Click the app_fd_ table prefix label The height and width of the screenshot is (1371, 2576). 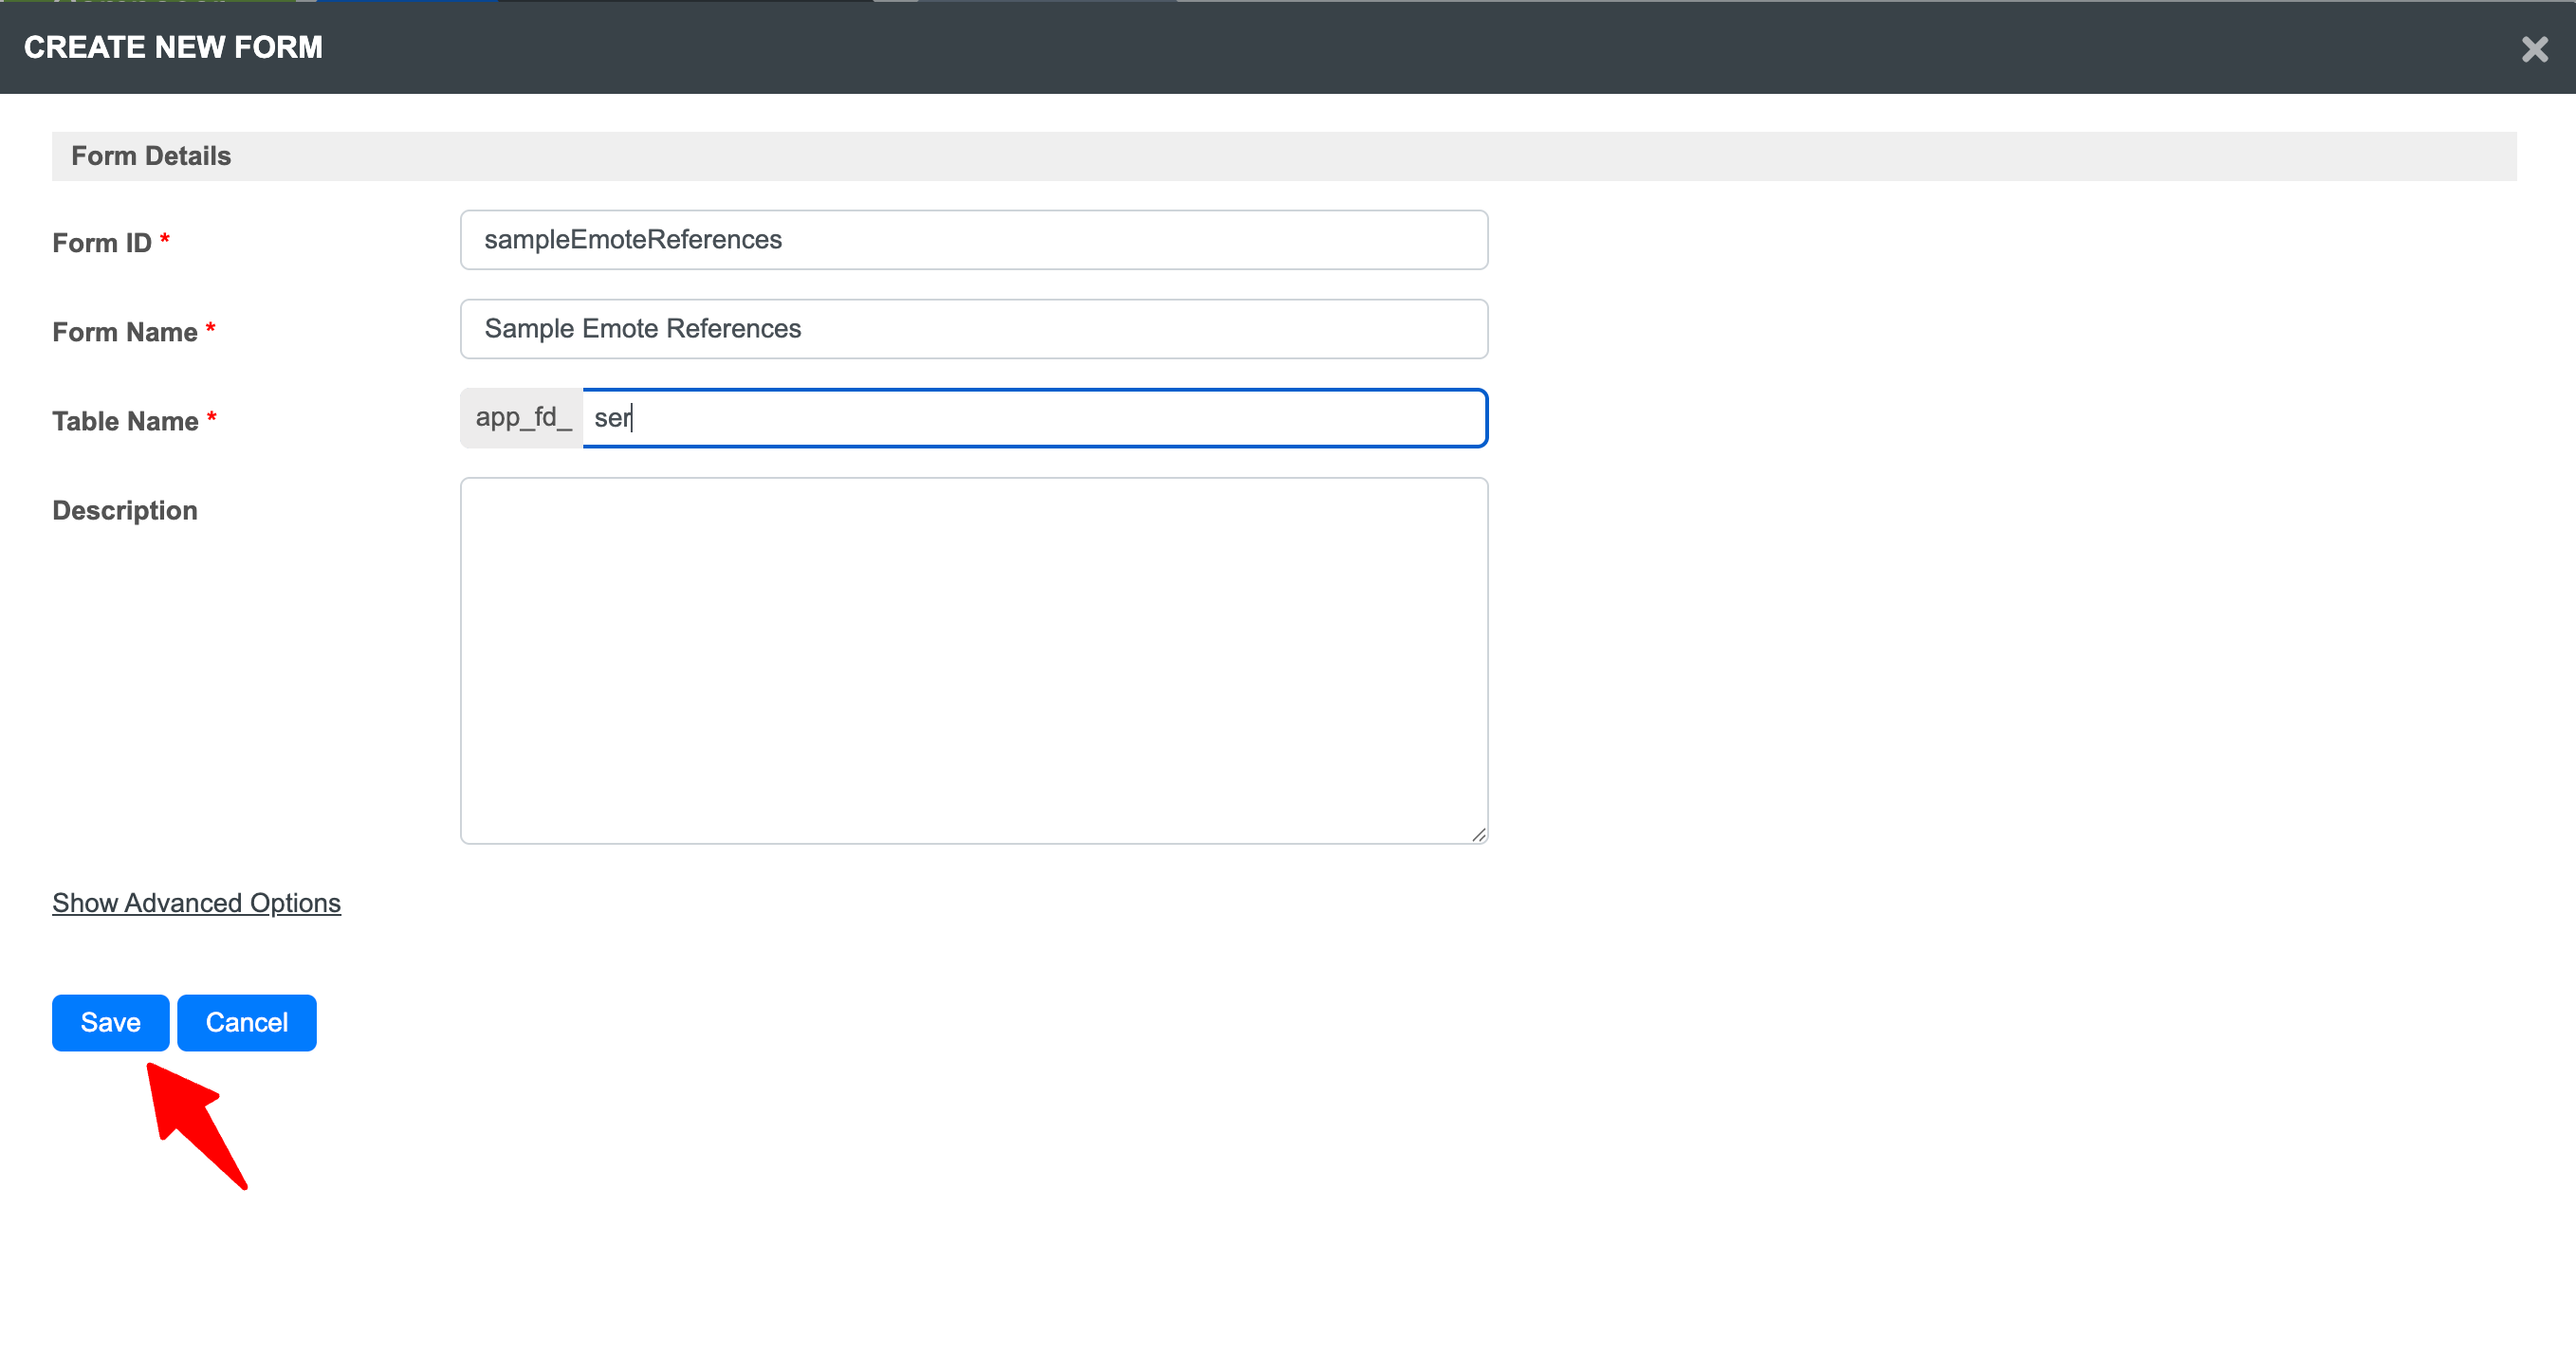(522, 418)
